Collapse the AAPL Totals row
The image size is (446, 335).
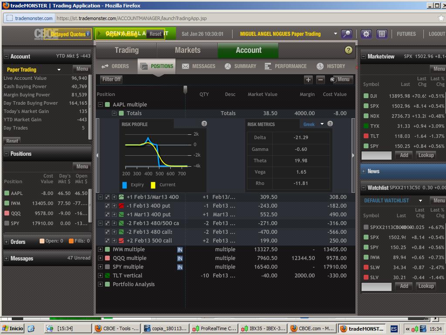[114, 113]
